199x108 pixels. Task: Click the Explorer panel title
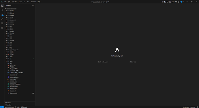pos(9,6)
